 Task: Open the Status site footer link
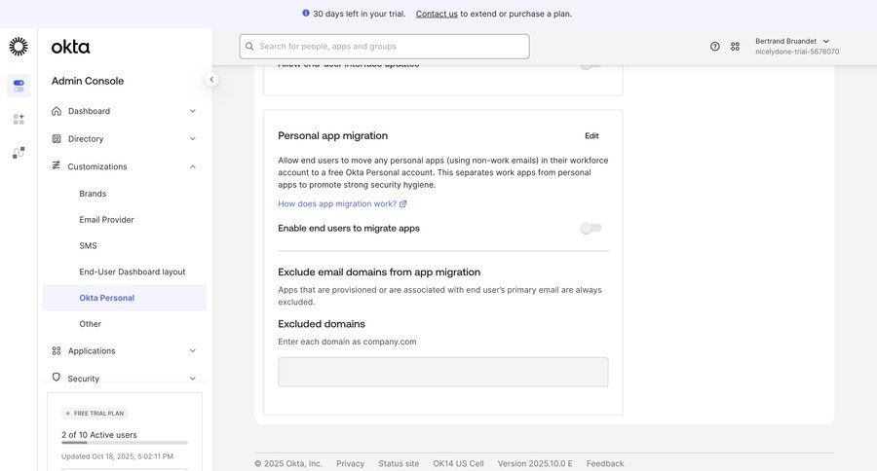399,463
